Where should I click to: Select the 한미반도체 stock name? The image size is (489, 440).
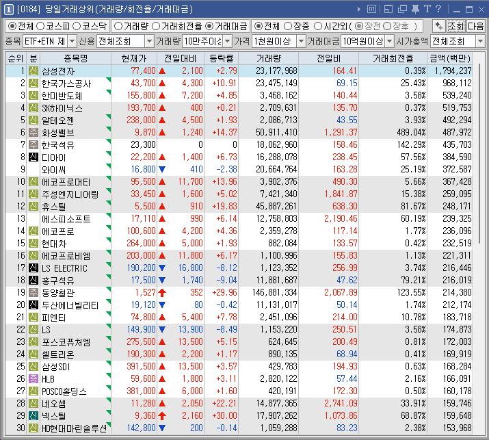click(62, 96)
